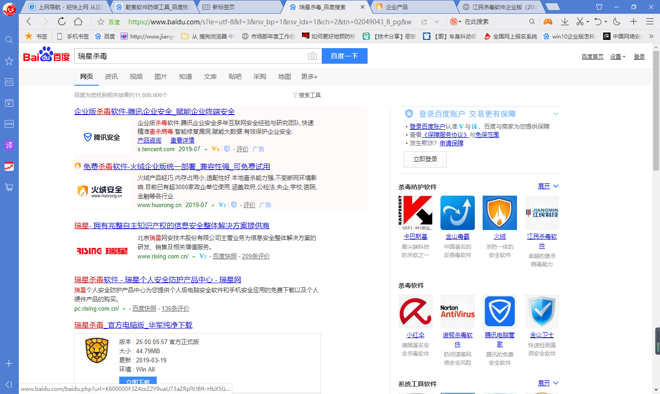Open the dropdown arrow beside www.huorong.cn
This screenshot has height=394, width=660.
[213, 205]
